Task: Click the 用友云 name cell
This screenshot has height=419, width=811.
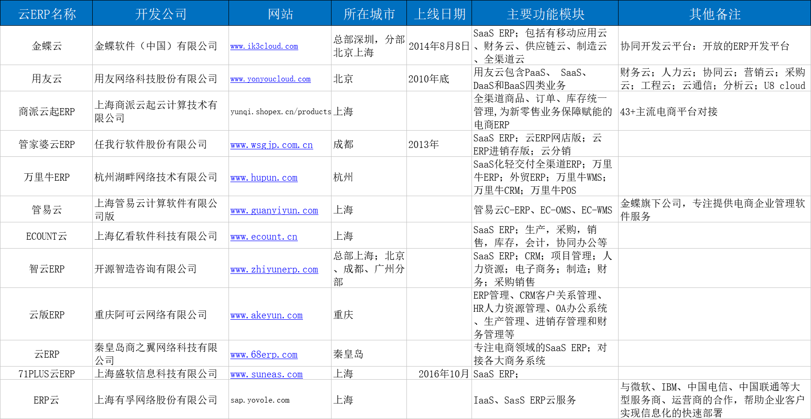Action: pyautogui.click(x=46, y=78)
